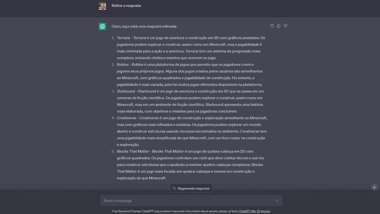The image size is (380, 214).
Task: Click the Regenerate response button
Action: point(191,188)
